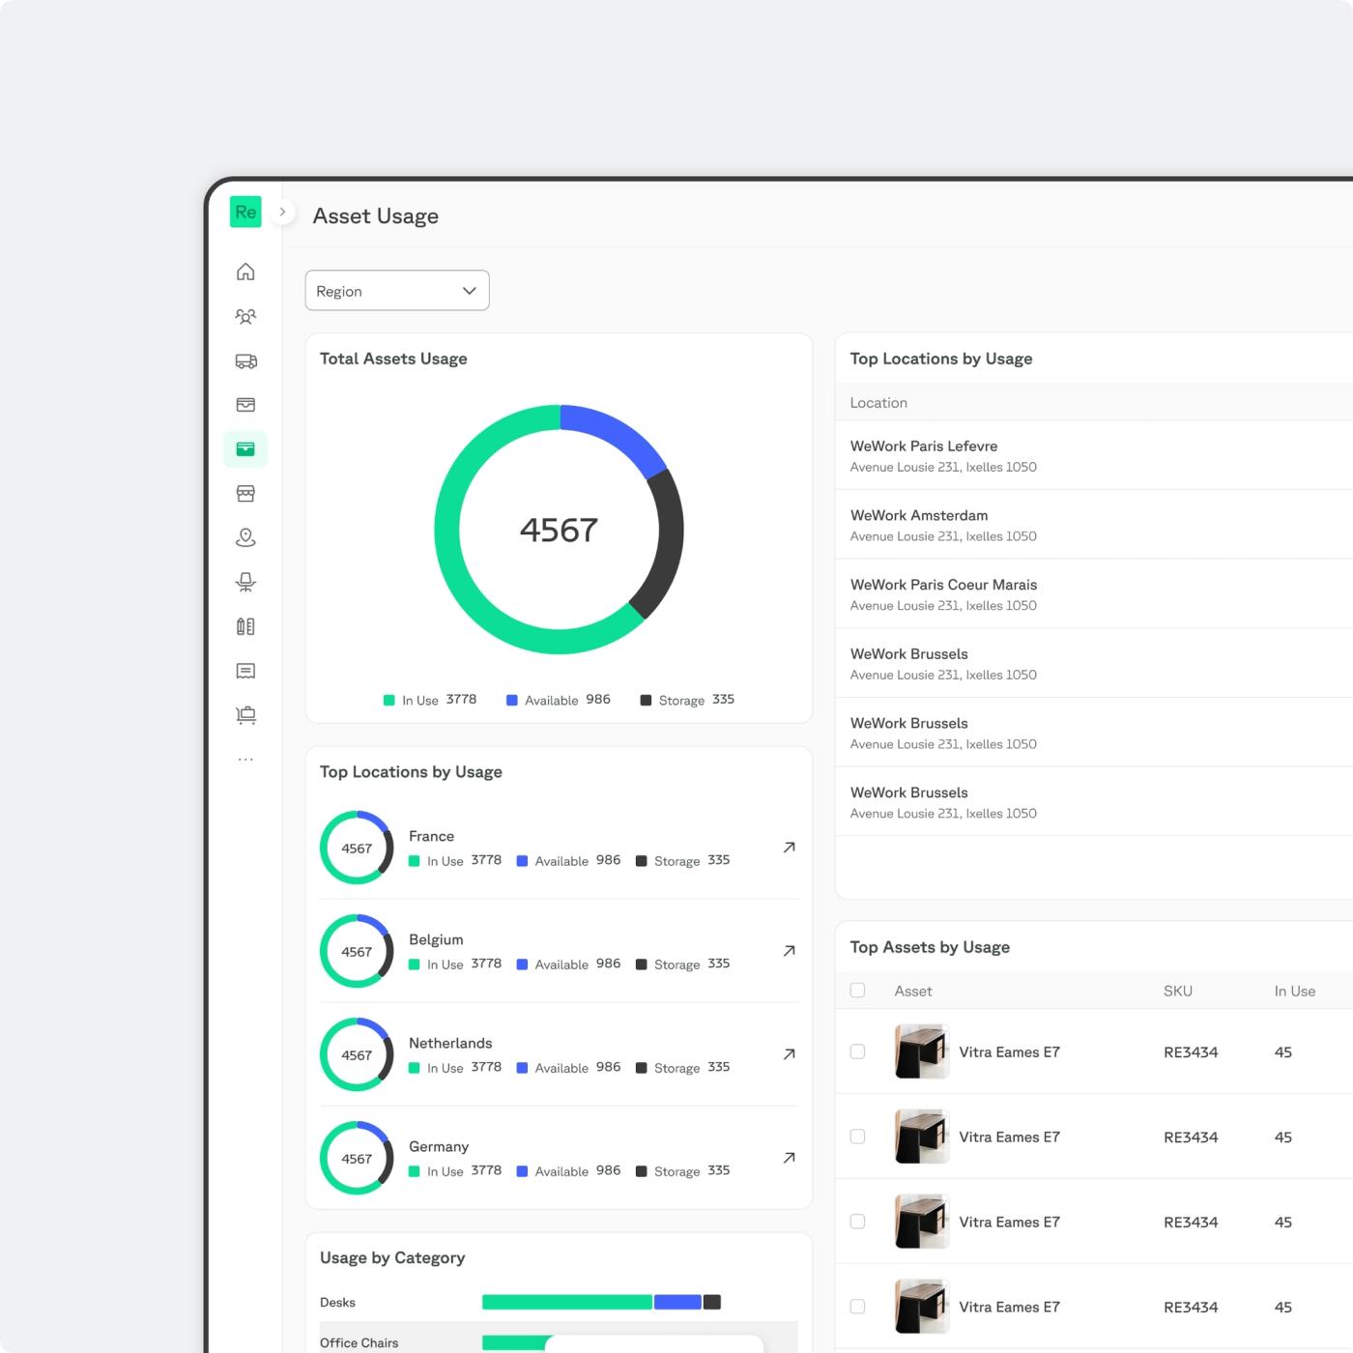Click the Belgium location name
Viewport: 1353px width, 1353px height.
pos(436,939)
